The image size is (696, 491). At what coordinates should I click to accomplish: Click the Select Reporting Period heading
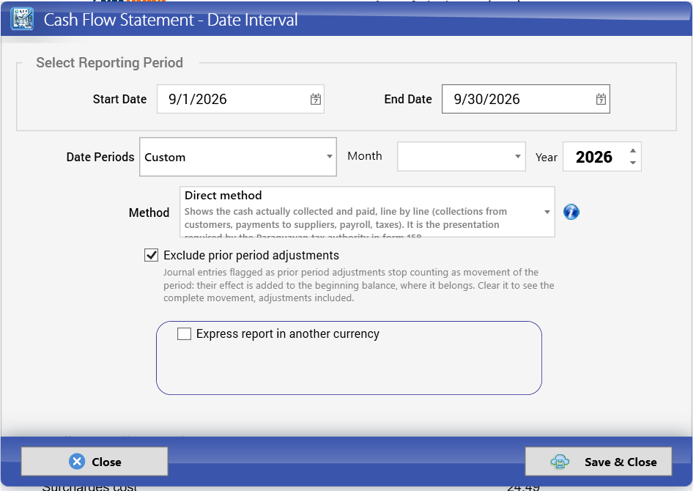coord(110,62)
